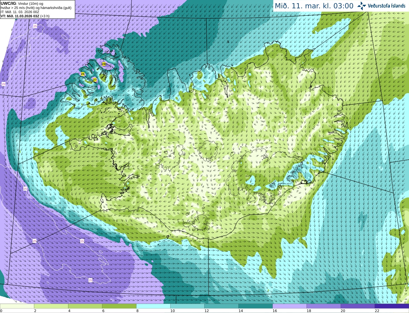
Task: Click the legend scale number 2
Action: point(35,311)
